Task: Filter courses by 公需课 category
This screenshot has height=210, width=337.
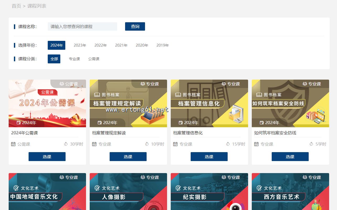Action: pyautogui.click(x=94, y=59)
